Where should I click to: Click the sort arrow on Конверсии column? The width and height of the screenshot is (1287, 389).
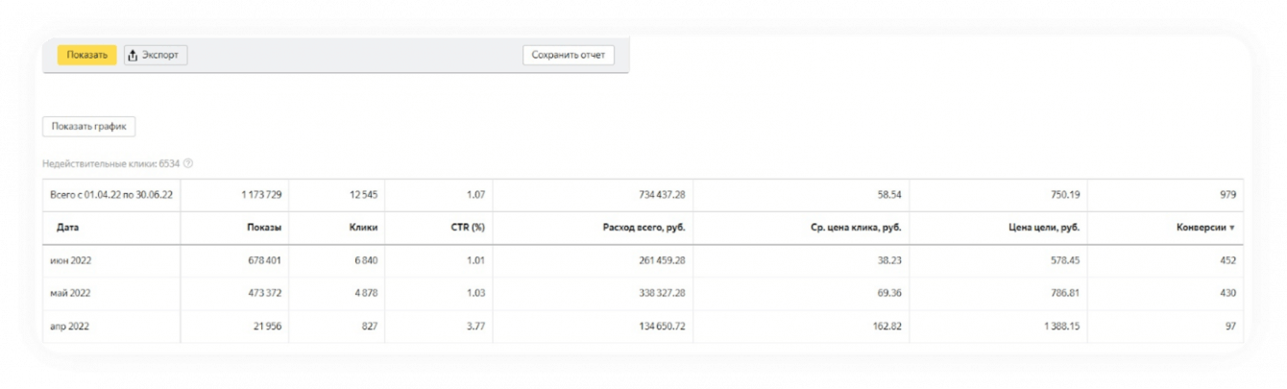pos(1232,228)
